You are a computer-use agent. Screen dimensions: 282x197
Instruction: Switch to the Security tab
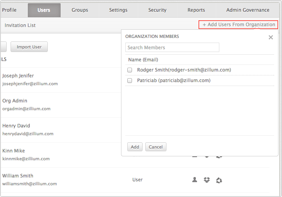tap(157, 10)
